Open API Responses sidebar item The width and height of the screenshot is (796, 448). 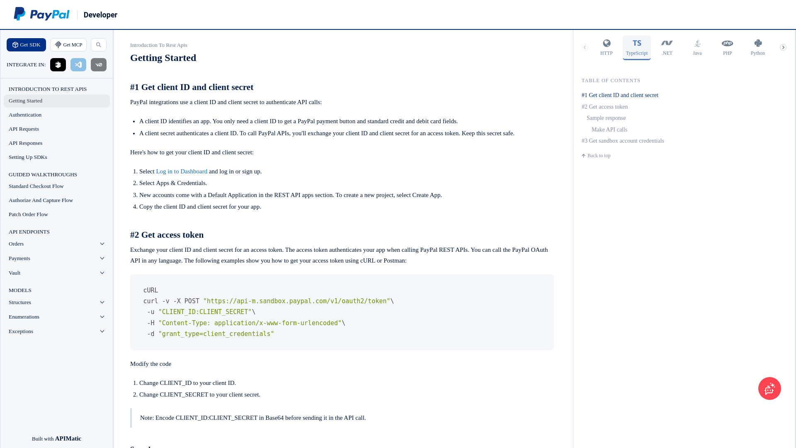pyautogui.click(x=57, y=143)
